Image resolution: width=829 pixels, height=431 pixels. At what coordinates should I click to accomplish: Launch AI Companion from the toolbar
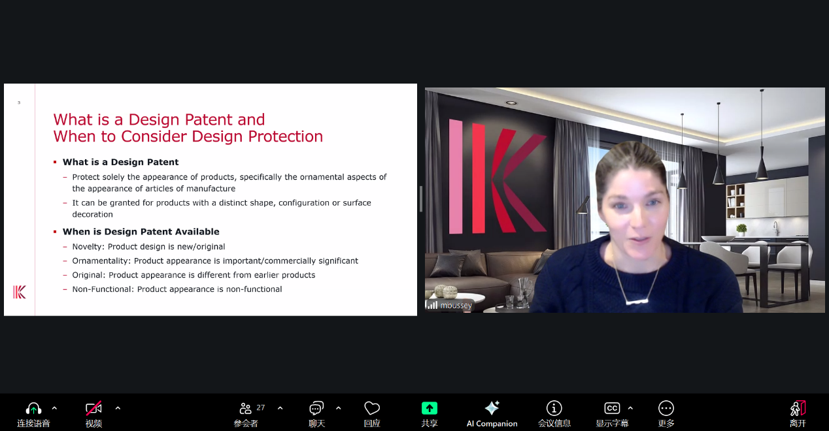(492, 409)
